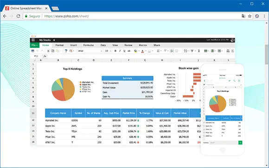Bookmark page with Chrome star icon

[x=250, y=16]
